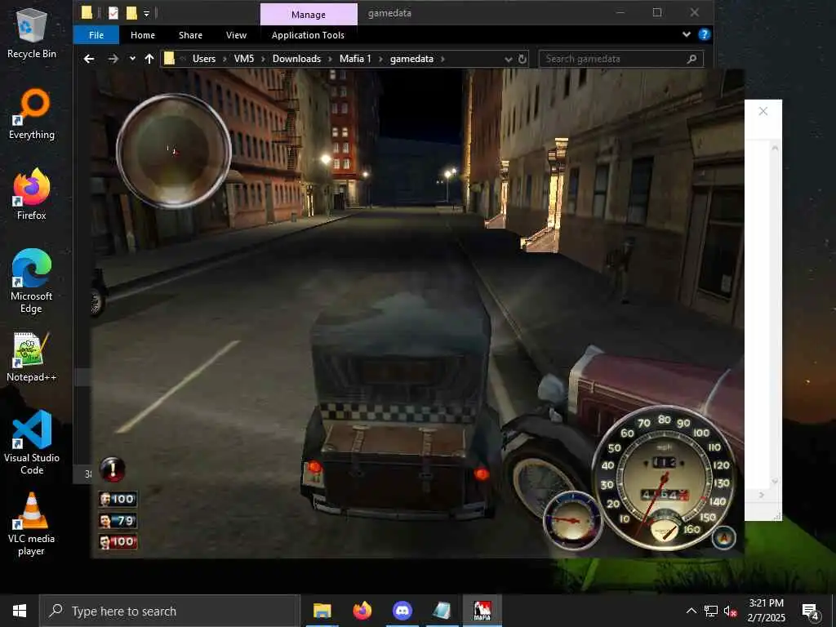Viewport: 836px width, 627px height.
Task: Open the notification center with 4 notifications
Action: click(x=811, y=611)
